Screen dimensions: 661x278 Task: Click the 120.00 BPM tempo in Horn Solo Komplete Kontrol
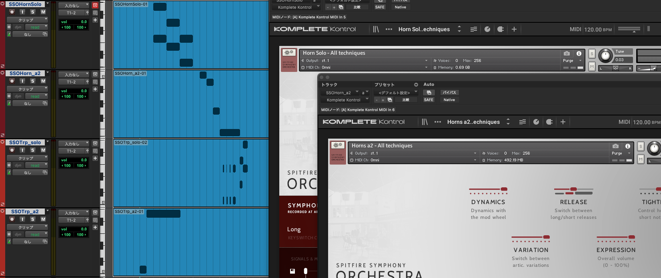click(598, 30)
